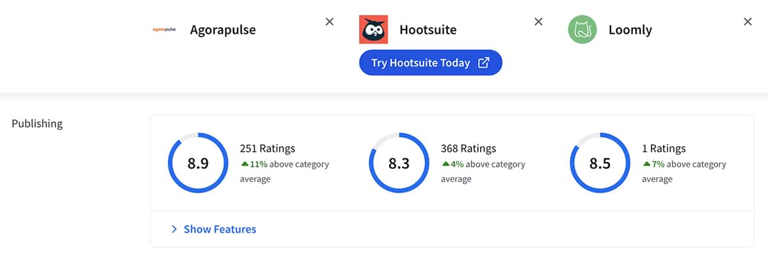Remove Agorapulse from the comparison

click(330, 22)
